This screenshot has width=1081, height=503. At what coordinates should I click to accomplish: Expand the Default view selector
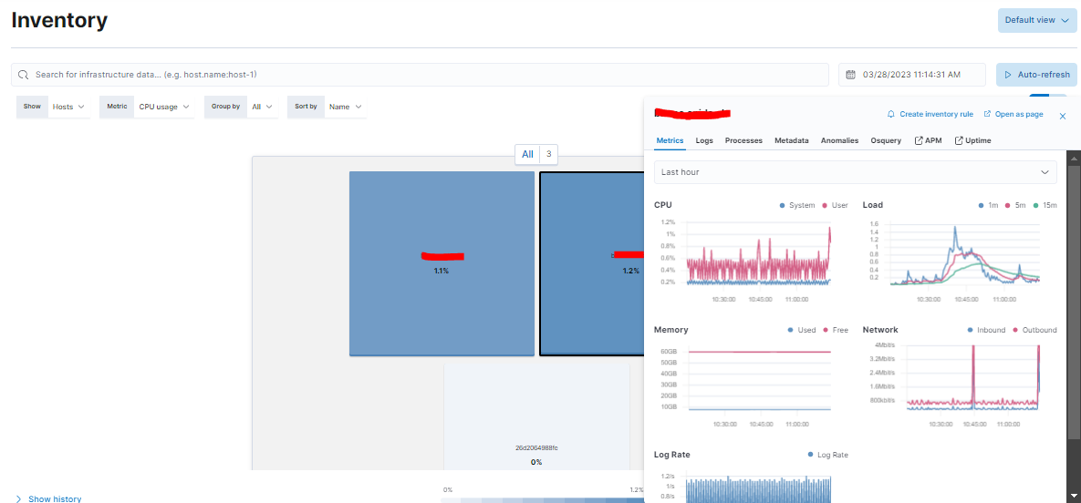coord(1037,20)
